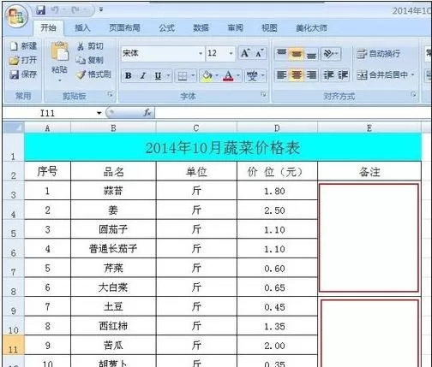This screenshot has width=432, height=367.
Task: Click the redo icon in quick access toolbar
Action: 75,10
